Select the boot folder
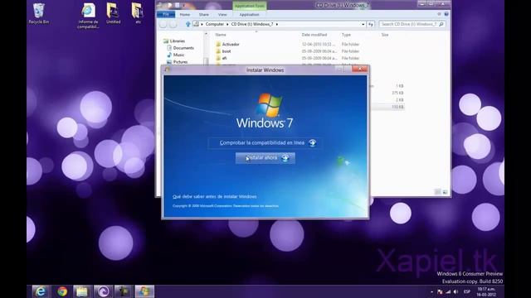The width and height of the screenshot is (531, 298). tap(227, 51)
